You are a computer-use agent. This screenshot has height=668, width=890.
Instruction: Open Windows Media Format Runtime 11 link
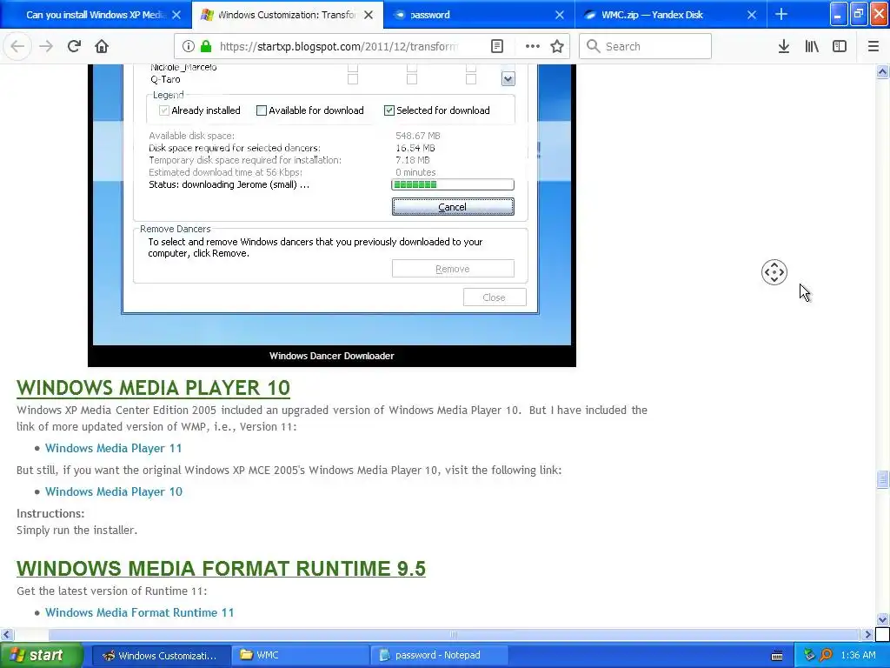click(x=140, y=612)
